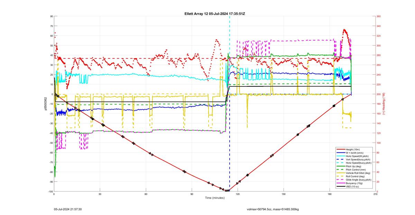Select 'Buoyancy (10g)' legend entry
The width and height of the screenshot is (415, 215).
(x=354, y=183)
